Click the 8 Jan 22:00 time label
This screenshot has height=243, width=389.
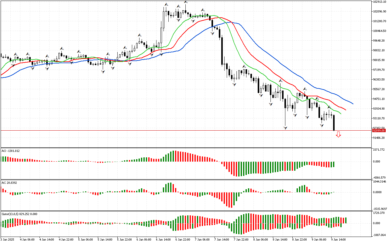click(300, 239)
